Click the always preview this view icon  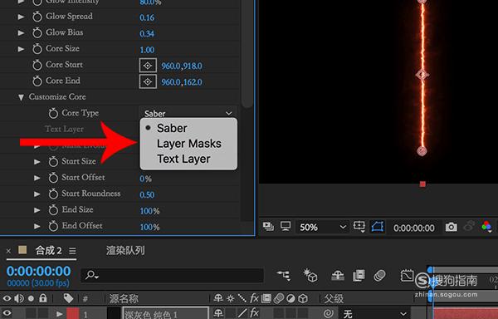point(268,227)
